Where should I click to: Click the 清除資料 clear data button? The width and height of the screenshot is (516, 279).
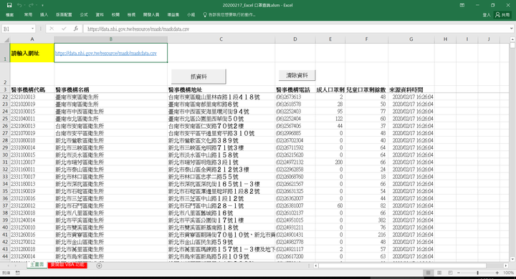pos(297,75)
